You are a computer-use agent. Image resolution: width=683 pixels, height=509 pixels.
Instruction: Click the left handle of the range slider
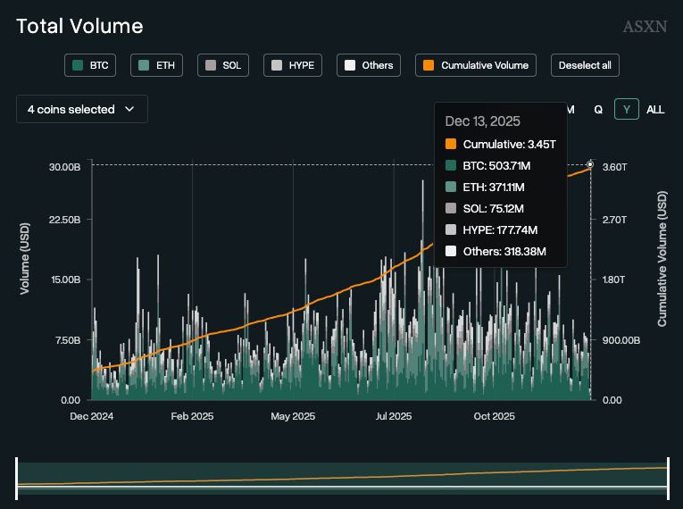pos(17,479)
